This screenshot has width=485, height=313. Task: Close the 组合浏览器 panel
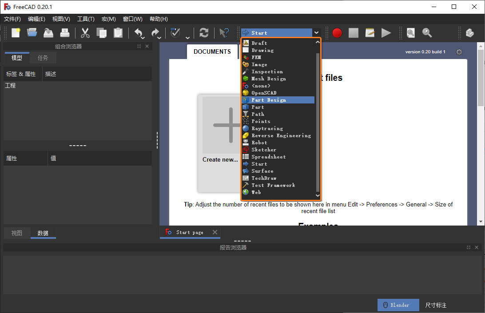[147, 46]
